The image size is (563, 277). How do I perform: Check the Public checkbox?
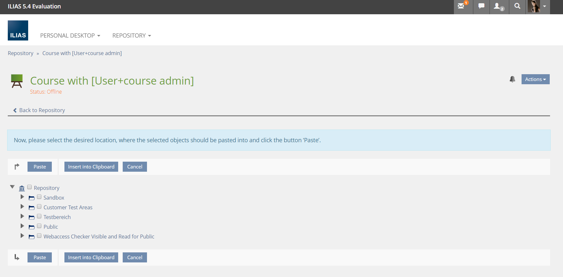(39, 226)
